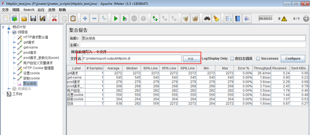Screen dimensions: 310x135
Task: Collapse the 测试计划 tree node
Action: pyautogui.click(x=3, y=27)
